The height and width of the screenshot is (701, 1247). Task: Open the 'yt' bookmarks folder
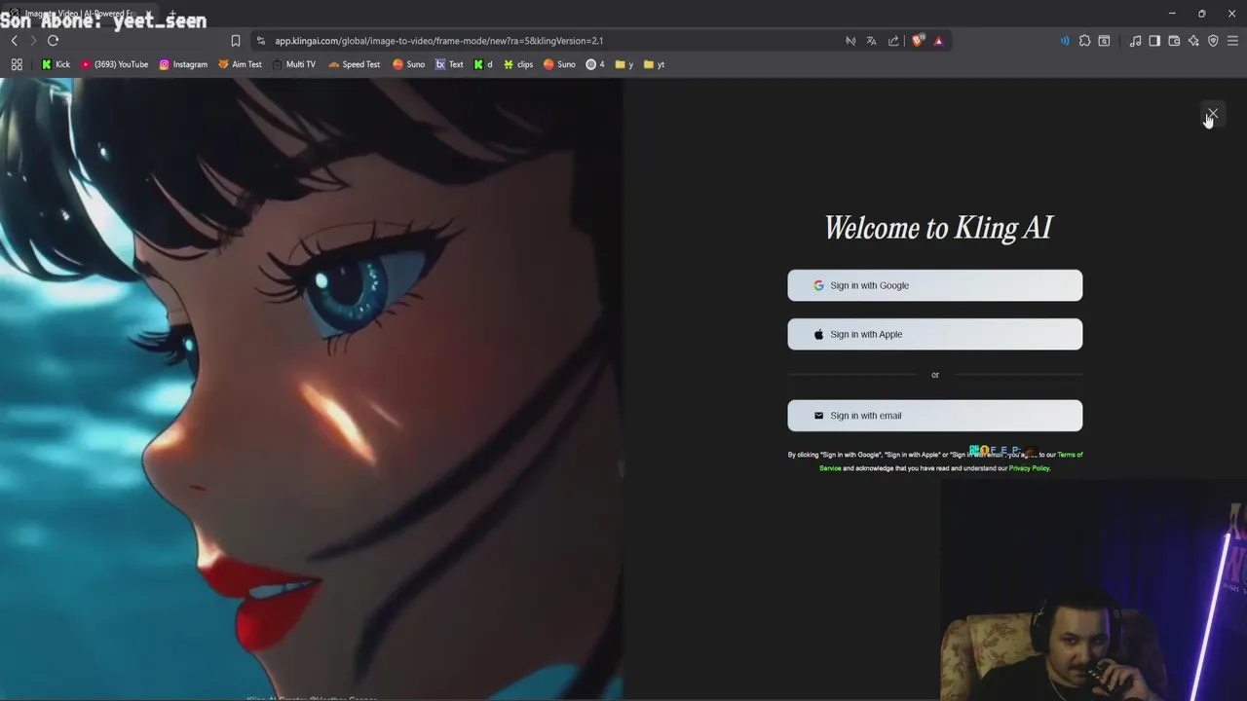(x=655, y=64)
